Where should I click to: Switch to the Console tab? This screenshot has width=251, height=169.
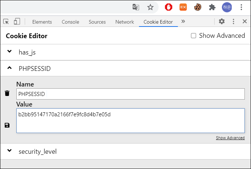[x=71, y=22]
